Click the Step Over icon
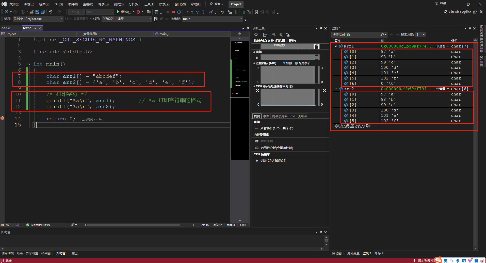This screenshot has height=263, width=486. pos(198,12)
